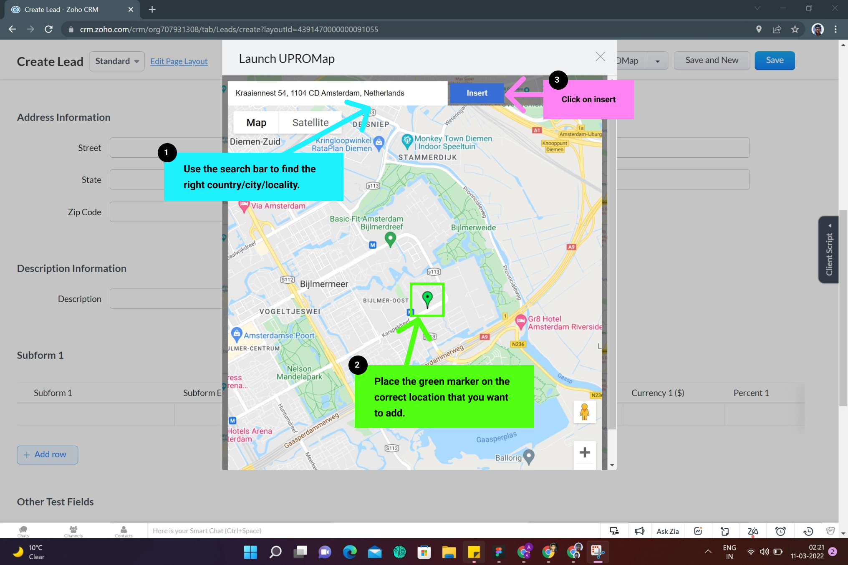Open the Chats icon in the bottom bar
This screenshot has height=565, width=848.
click(x=23, y=531)
